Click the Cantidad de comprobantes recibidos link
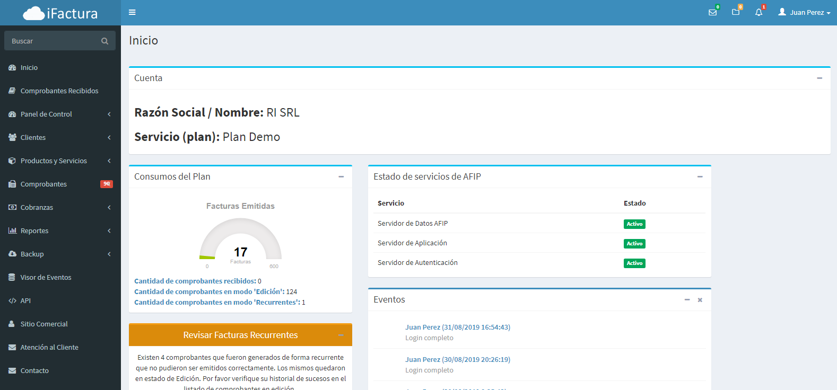The image size is (837, 390). 195,281
